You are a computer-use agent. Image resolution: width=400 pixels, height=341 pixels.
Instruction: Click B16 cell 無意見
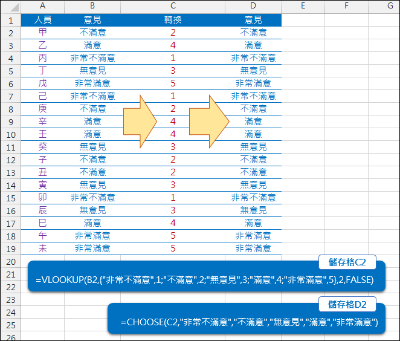[92, 210]
